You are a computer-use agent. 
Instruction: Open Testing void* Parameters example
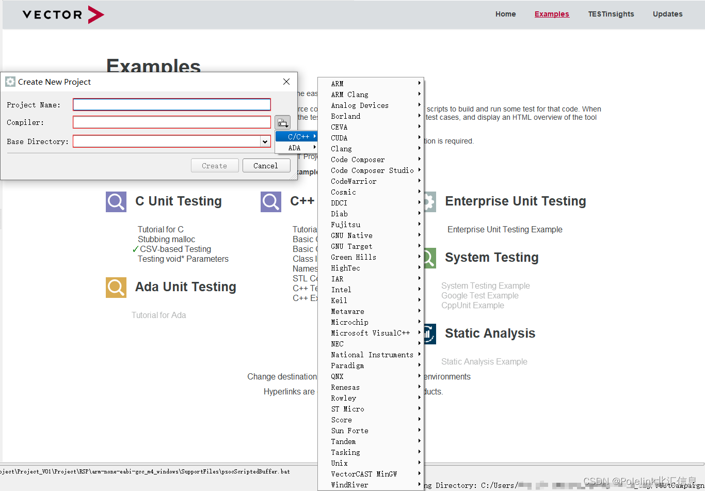183,259
